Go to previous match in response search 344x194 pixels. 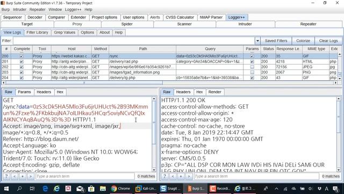(x=173, y=176)
